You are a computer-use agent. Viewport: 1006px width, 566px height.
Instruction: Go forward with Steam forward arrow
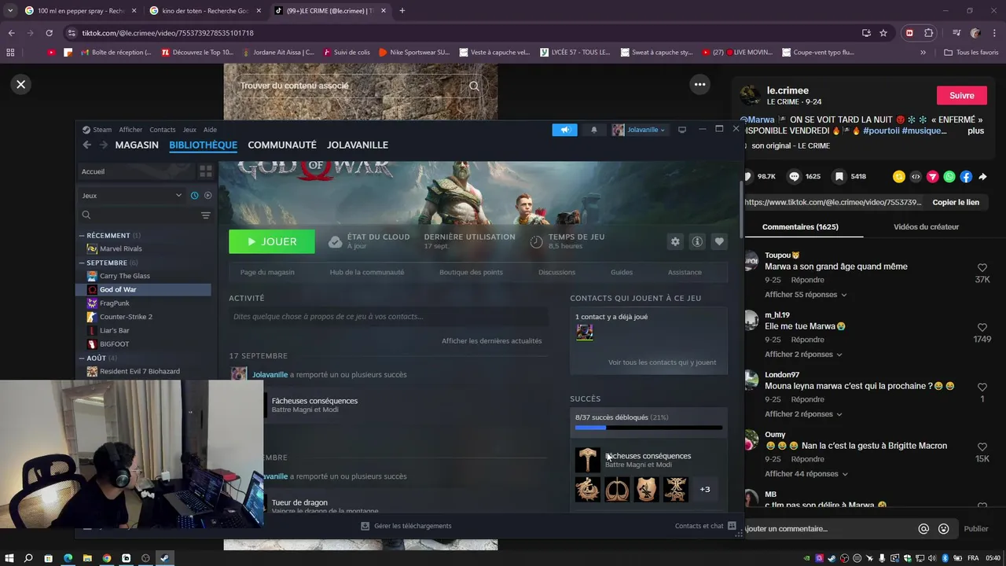tap(103, 145)
